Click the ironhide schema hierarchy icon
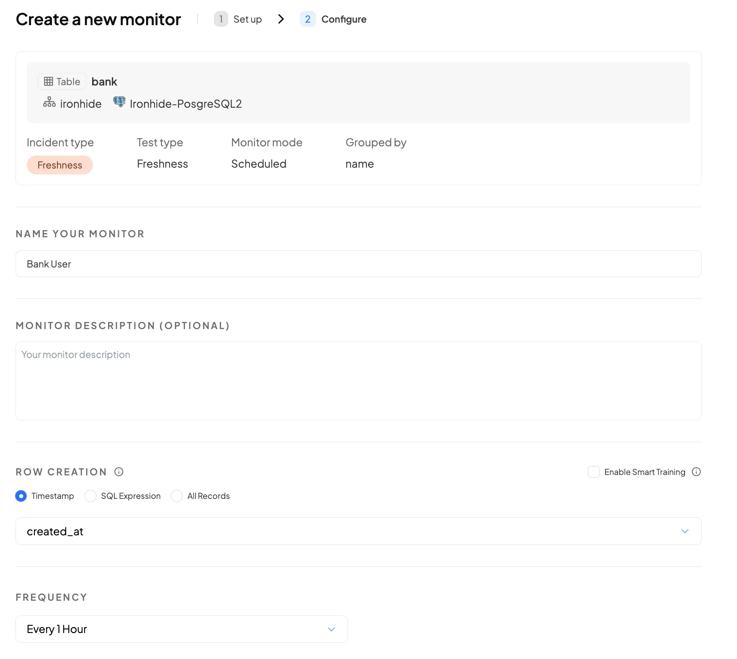 49,102
